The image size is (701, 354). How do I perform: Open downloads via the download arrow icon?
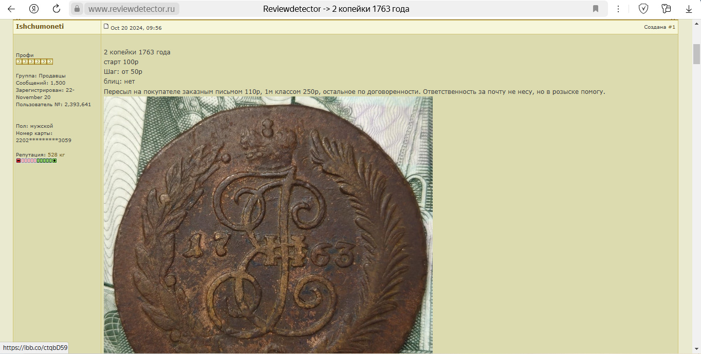click(x=689, y=9)
